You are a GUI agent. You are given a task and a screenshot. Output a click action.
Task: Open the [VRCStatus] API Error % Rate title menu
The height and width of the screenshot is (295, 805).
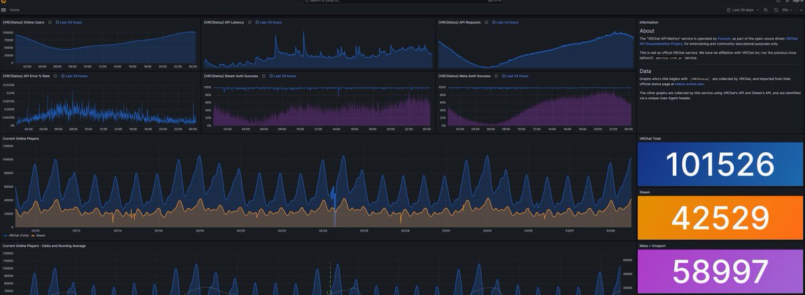(x=26, y=76)
